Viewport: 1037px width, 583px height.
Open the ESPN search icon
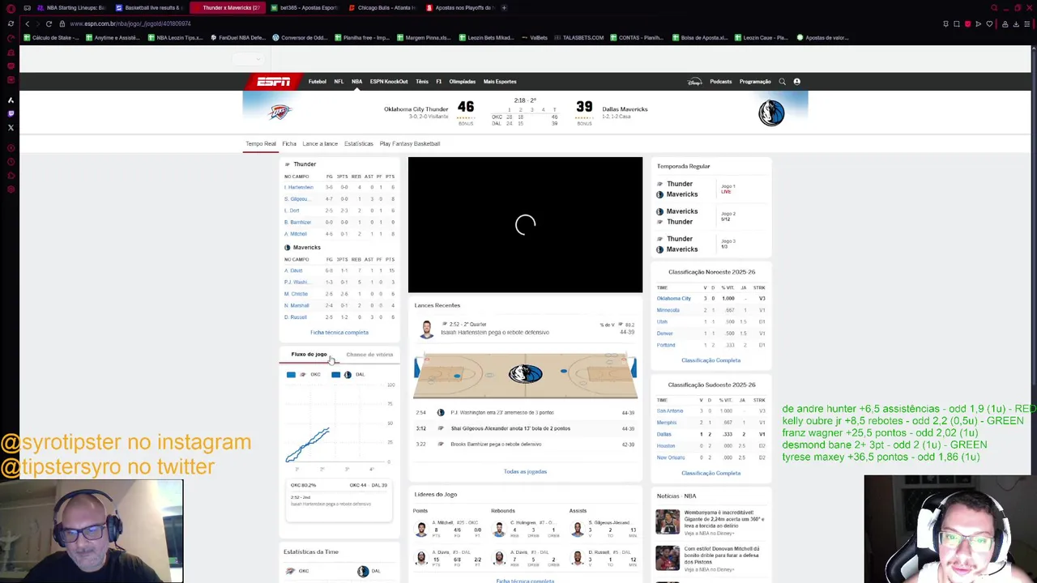point(782,82)
